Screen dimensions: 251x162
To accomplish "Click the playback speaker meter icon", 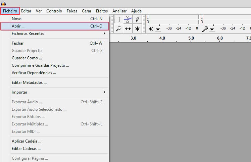I will 151,29.
